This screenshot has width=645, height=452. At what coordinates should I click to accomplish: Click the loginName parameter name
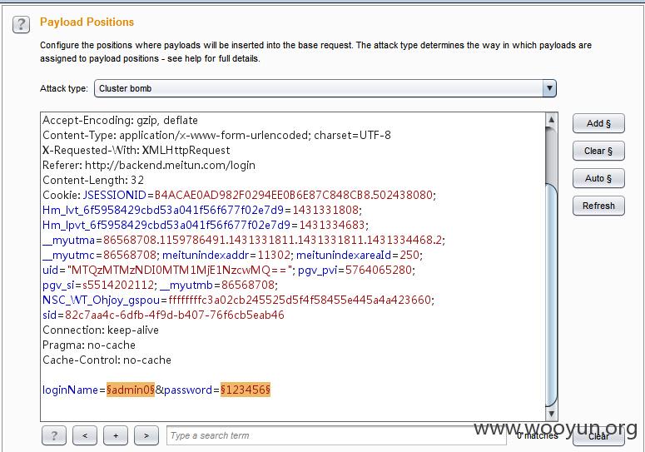tap(70, 390)
